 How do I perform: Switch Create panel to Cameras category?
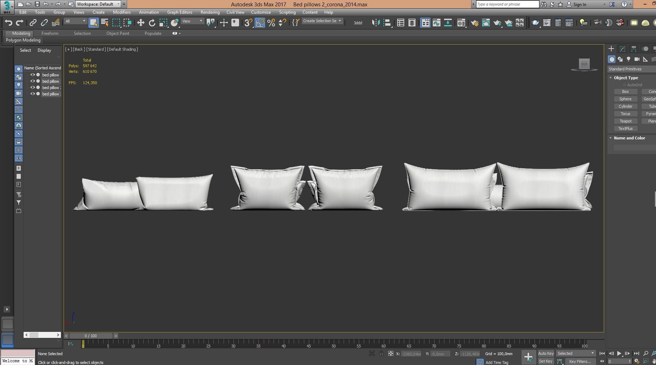(637, 59)
